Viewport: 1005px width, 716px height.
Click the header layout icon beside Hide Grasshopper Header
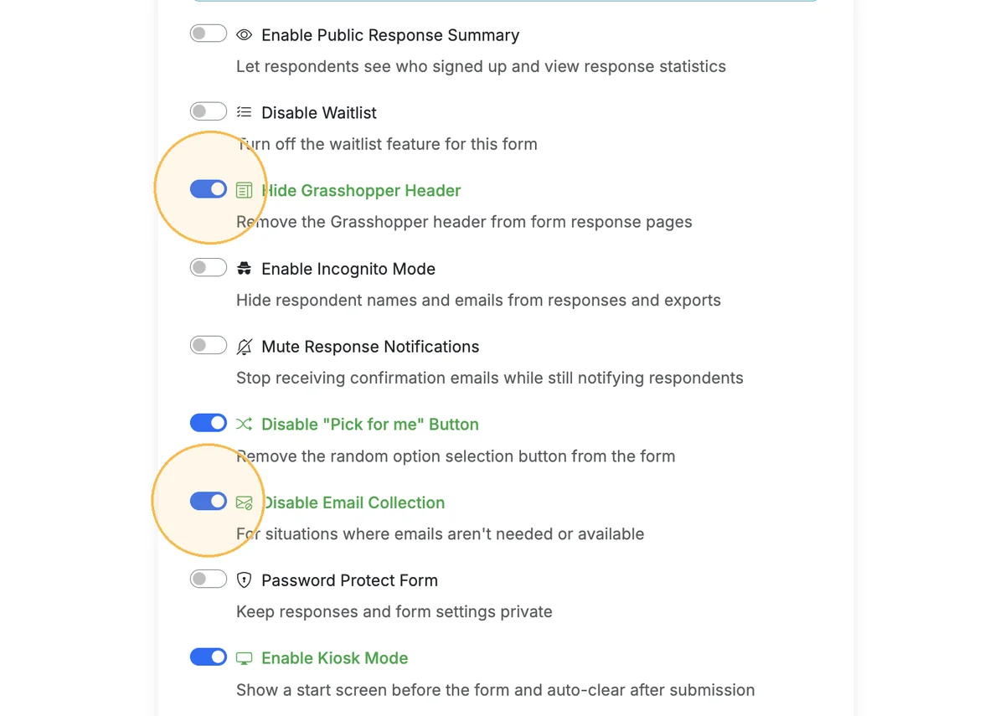point(244,190)
